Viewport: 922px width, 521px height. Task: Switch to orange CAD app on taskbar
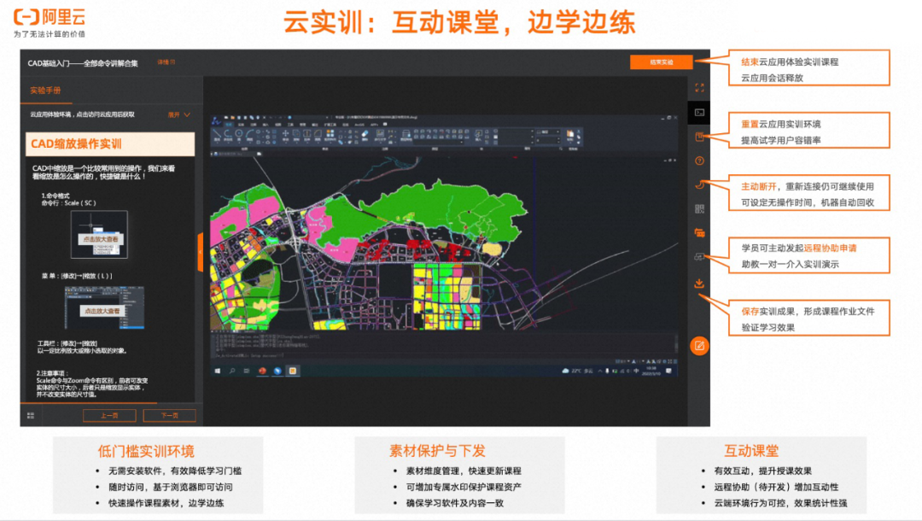(292, 371)
